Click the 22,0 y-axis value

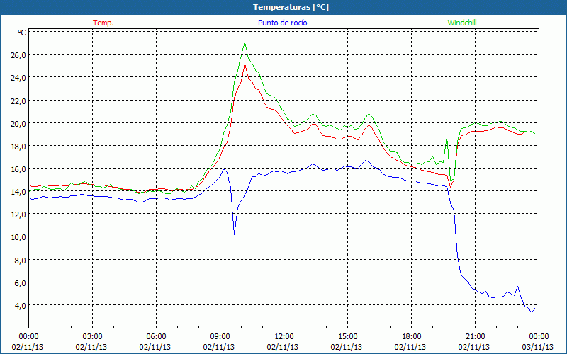[x=17, y=101]
